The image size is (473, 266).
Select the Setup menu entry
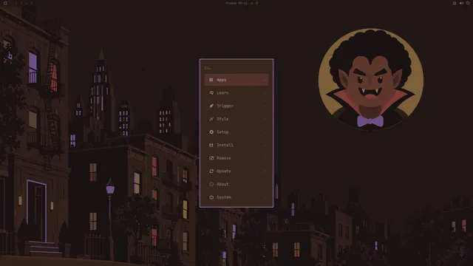click(236, 132)
